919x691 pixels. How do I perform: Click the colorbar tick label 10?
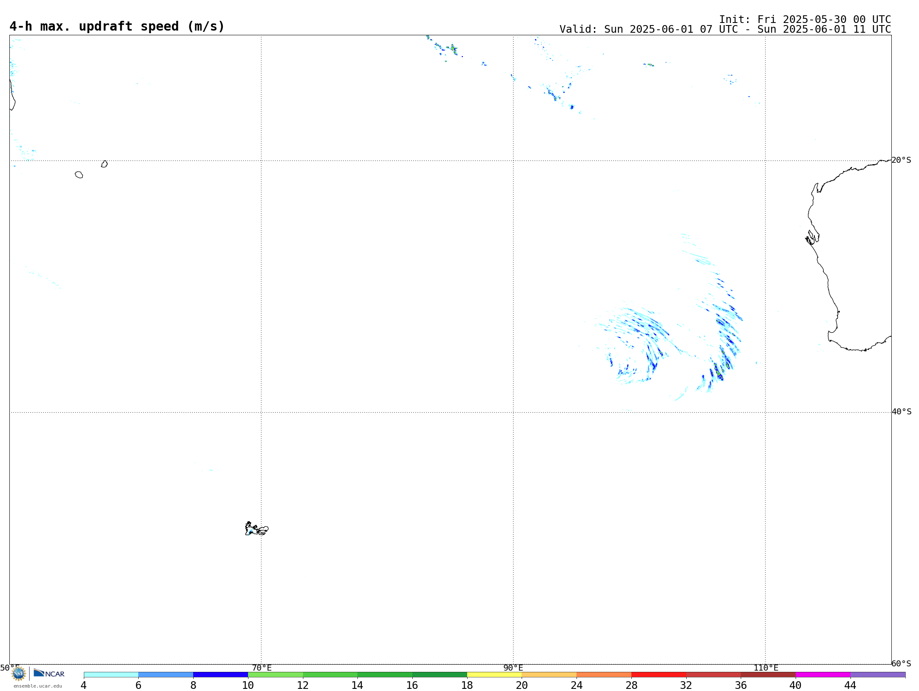[248, 685]
